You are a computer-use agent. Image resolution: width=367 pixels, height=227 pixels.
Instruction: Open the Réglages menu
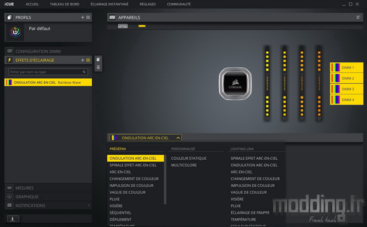click(148, 4)
